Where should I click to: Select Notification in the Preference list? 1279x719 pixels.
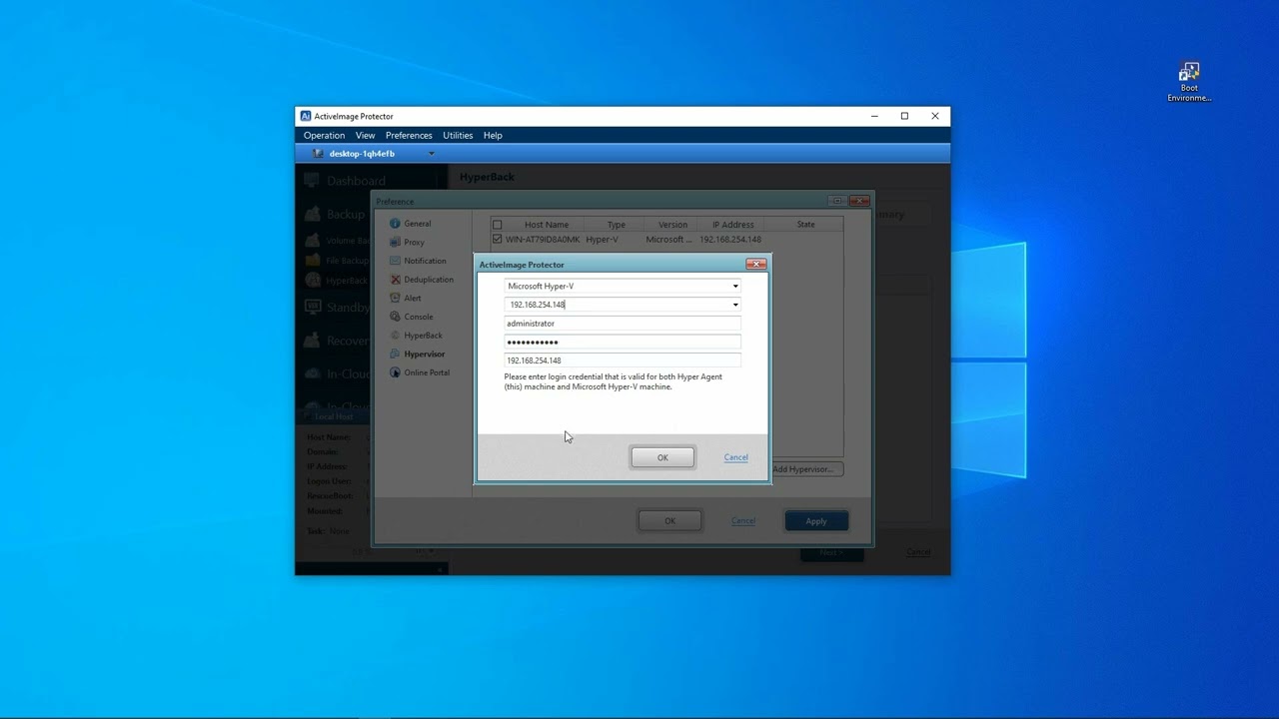[x=425, y=261]
